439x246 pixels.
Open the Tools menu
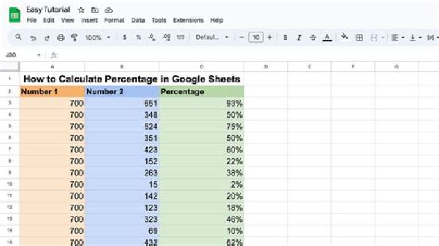(159, 20)
